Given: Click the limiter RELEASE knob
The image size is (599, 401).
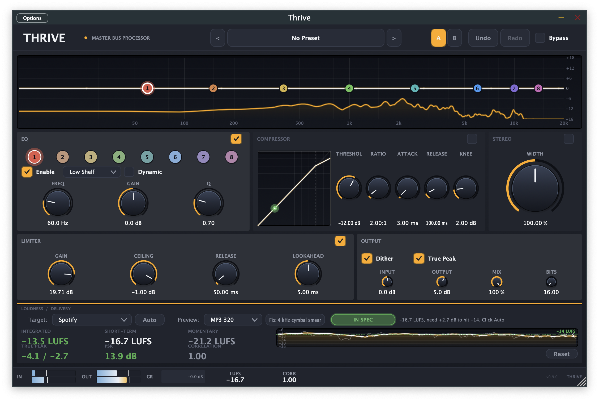Looking at the screenshot, I should 226,274.
